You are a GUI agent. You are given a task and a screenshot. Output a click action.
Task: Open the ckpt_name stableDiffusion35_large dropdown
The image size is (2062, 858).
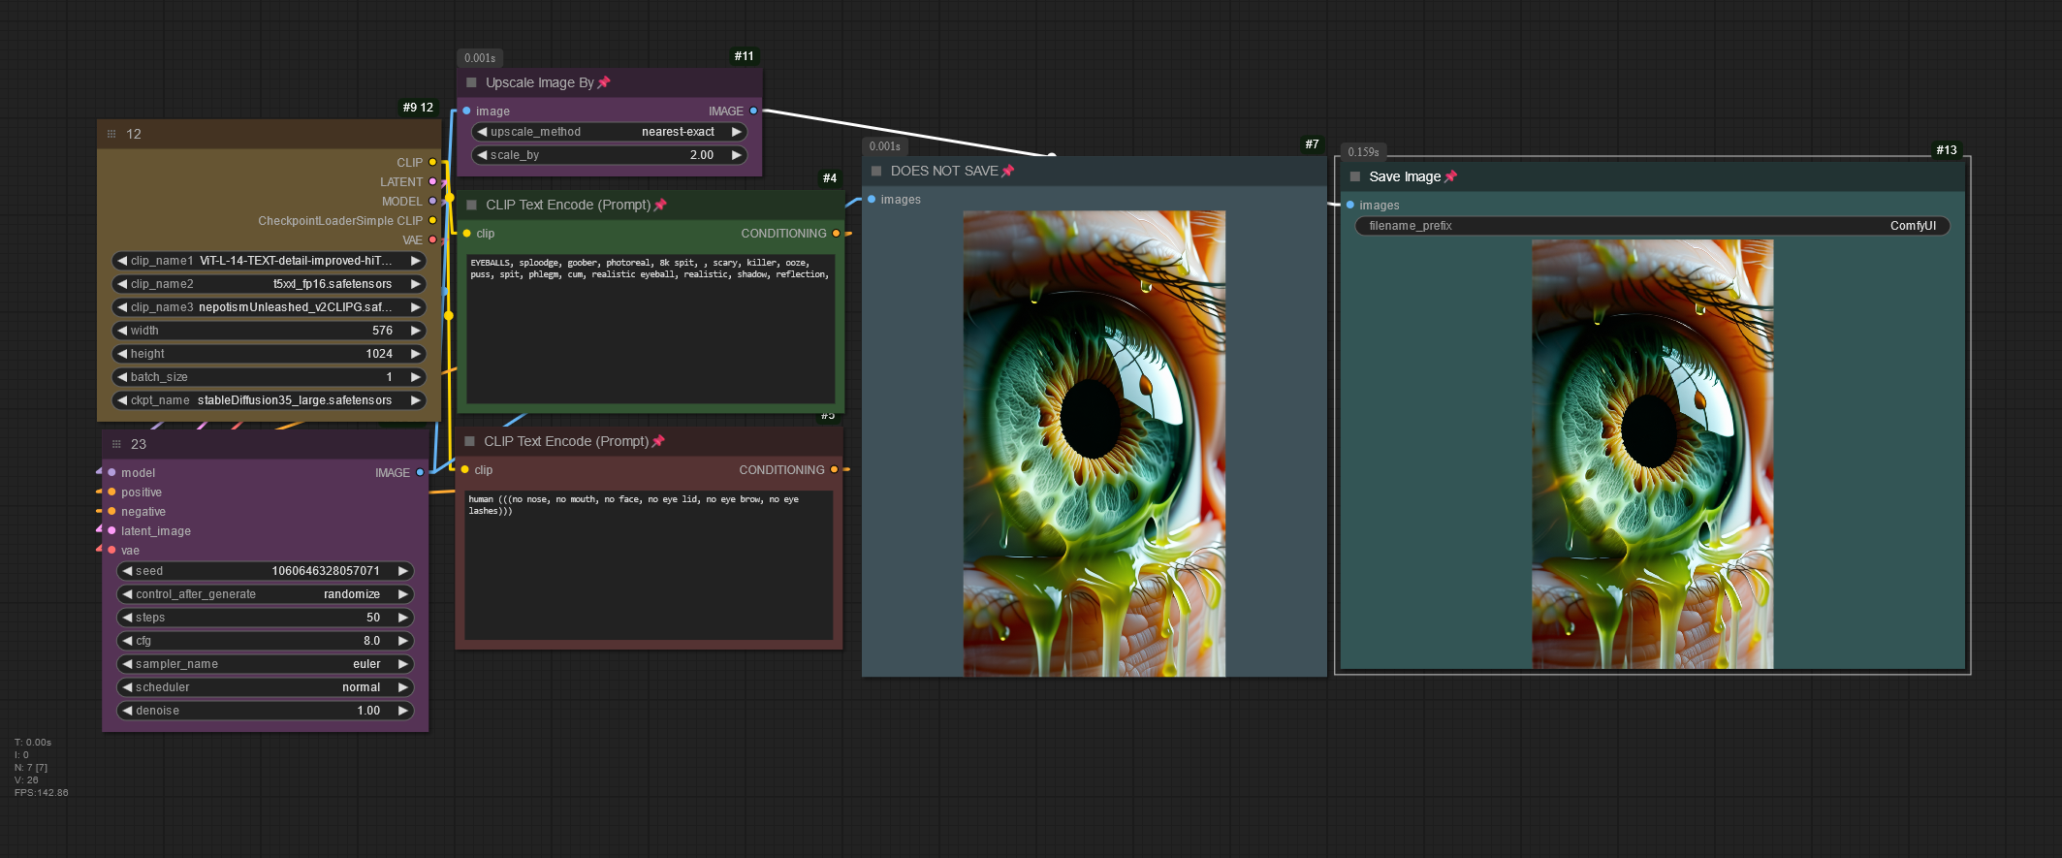pos(270,400)
